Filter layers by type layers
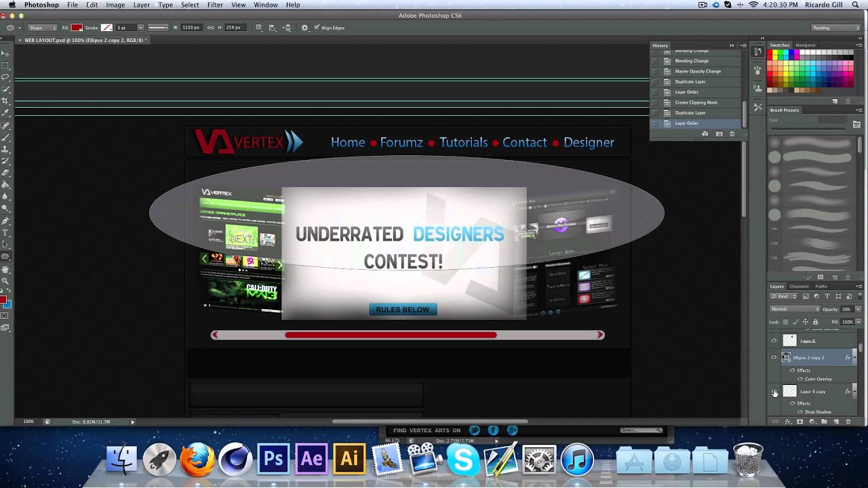This screenshot has width=868, height=488. pyautogui.click(x=826, y=296)
